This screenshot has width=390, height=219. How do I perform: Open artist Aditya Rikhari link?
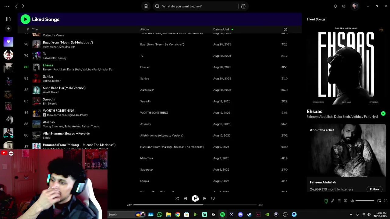point(52,81)
